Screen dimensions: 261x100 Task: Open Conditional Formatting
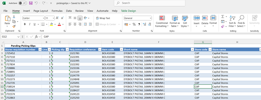click(162, 22)
